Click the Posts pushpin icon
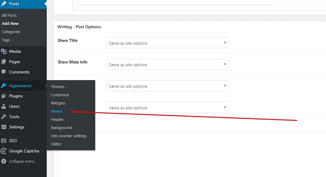The image size is (326, 177). [x=4, y=4]
